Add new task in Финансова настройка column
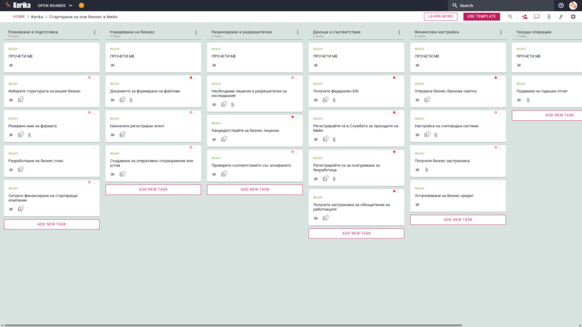This screenshot has height=327, width=582. pos(458,220)
